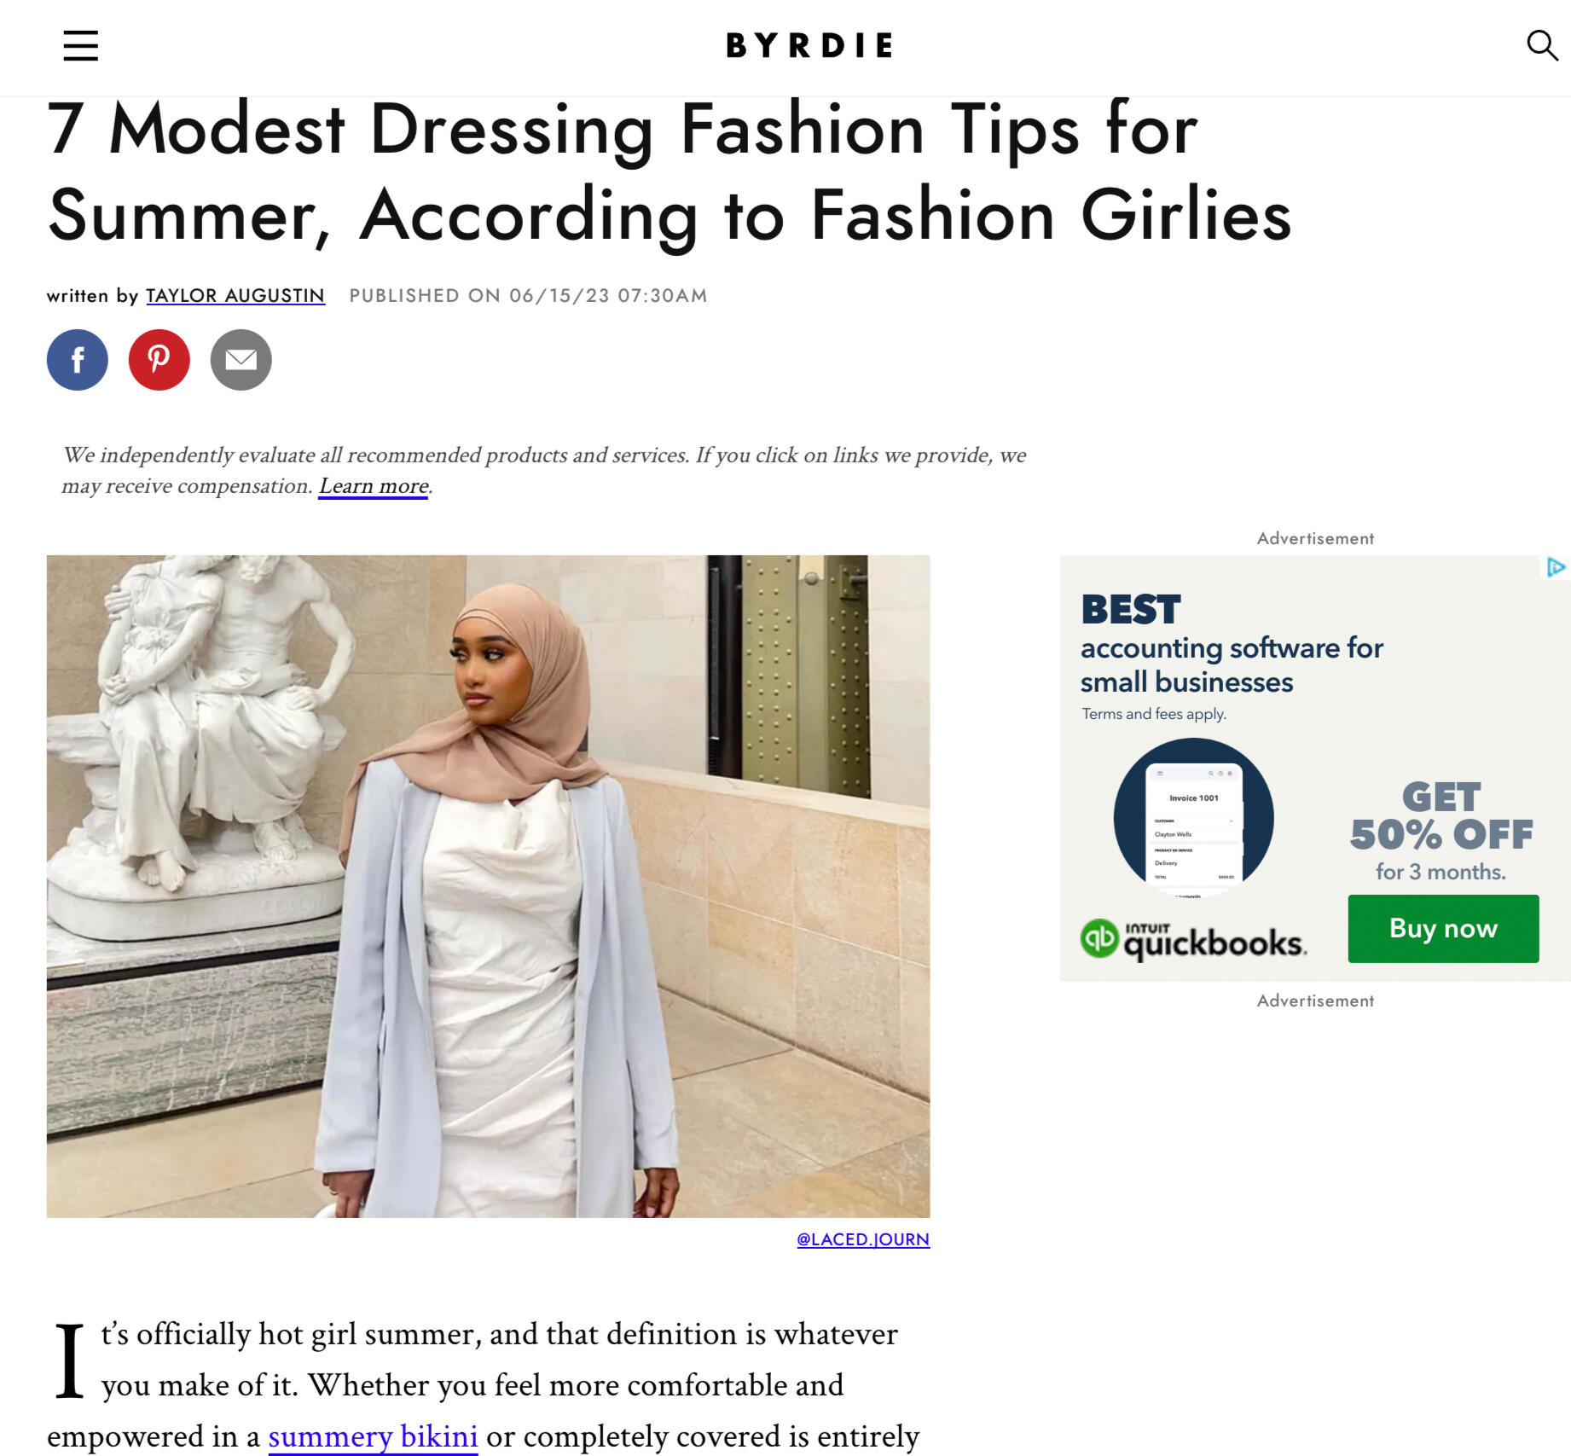Click the article headline text
1571x1456 pixels.
[670, 173]
